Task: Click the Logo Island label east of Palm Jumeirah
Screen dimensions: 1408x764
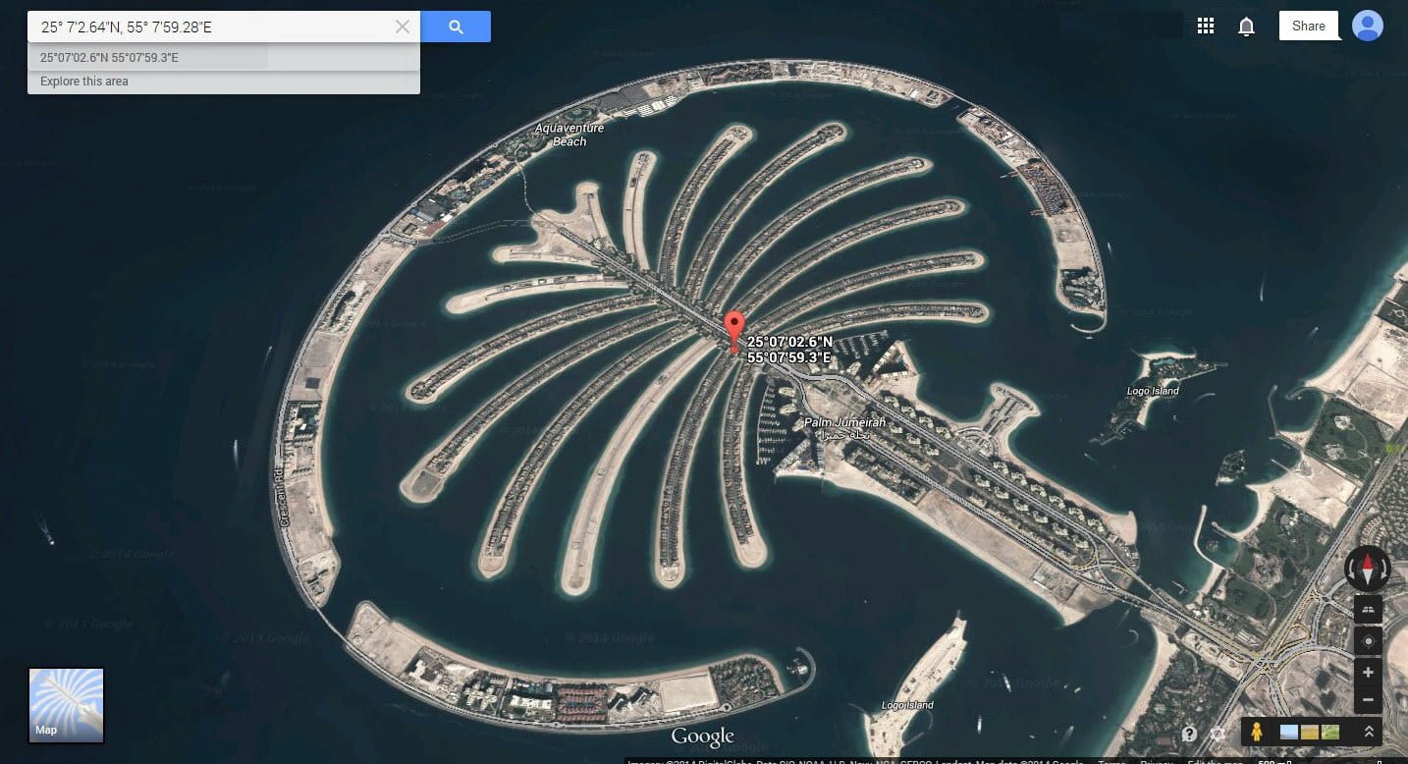Action: 1153,391
